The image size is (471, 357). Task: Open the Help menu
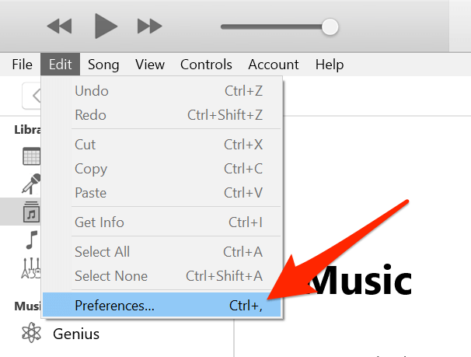point(330,65)
